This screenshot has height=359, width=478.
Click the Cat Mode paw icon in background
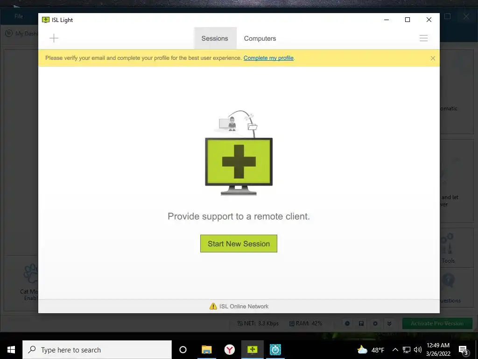pos(30,274)
